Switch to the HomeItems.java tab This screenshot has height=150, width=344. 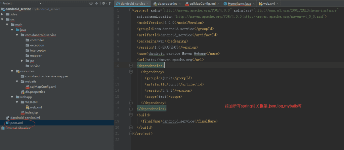(x=239, y=3)
